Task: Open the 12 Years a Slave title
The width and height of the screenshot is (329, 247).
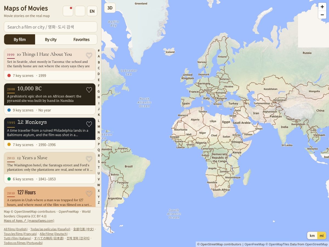Action: (32, 158)
